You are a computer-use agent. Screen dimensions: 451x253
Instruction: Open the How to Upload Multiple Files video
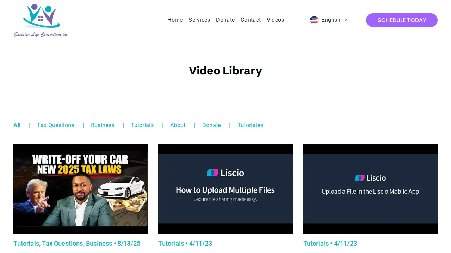(x=225, y=189)
